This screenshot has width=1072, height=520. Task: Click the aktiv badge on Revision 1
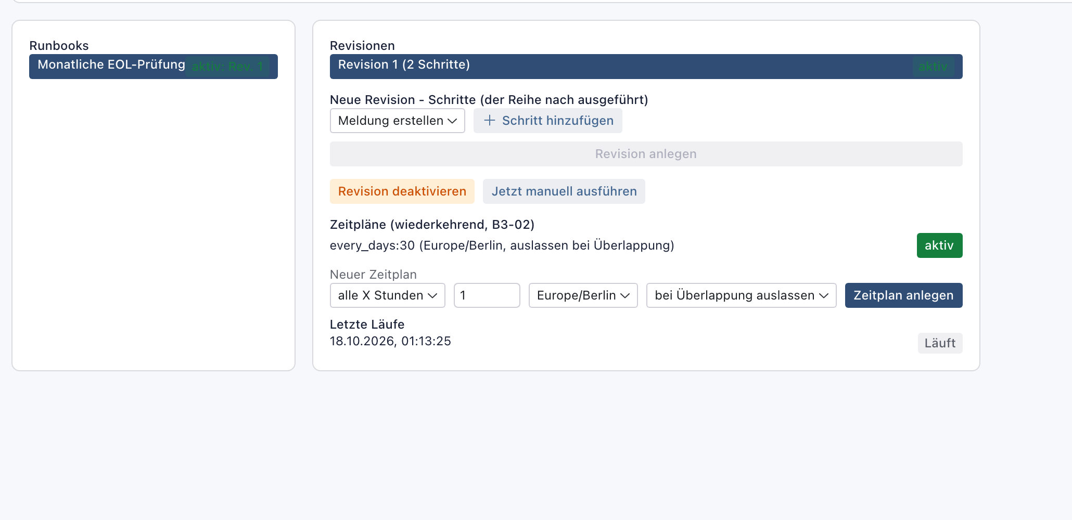933,67
